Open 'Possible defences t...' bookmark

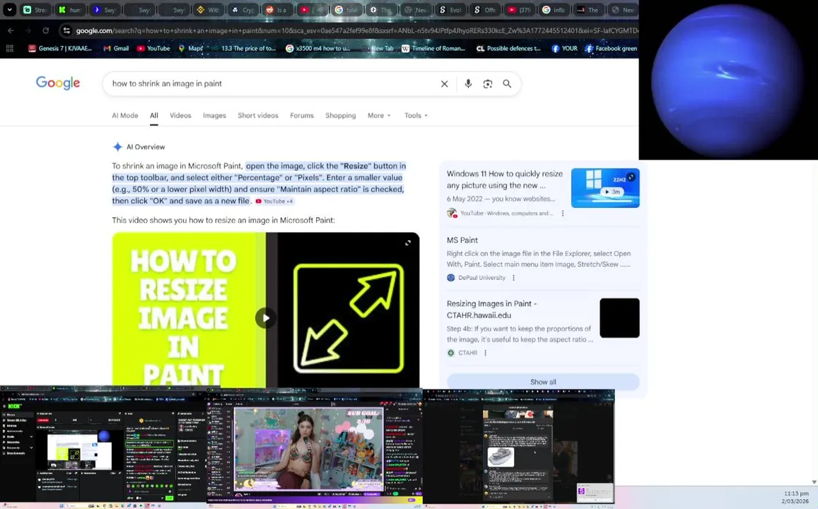[508, 48]
